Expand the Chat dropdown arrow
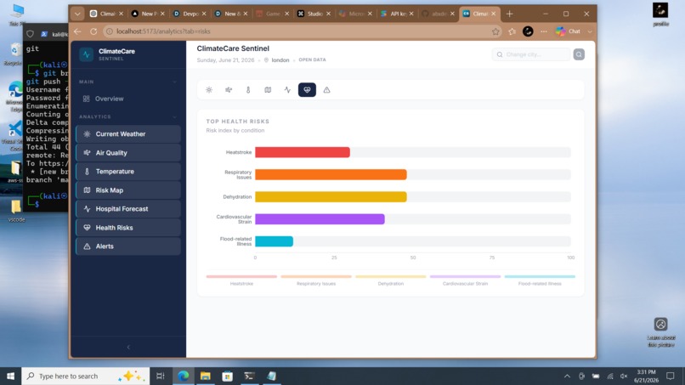This screenshot has height=385, width=685. [590, 31]
